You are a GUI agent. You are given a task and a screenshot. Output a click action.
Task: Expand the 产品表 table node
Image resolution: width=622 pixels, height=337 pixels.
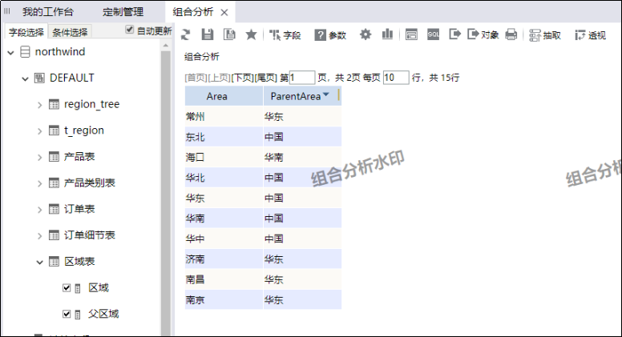pos(39,157)
